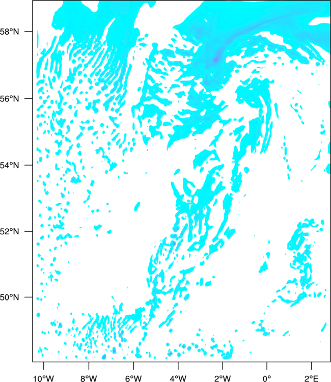Click the 0° longitude label

(267, 378)
